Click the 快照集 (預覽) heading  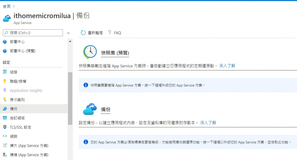click(x=115, y=53)
